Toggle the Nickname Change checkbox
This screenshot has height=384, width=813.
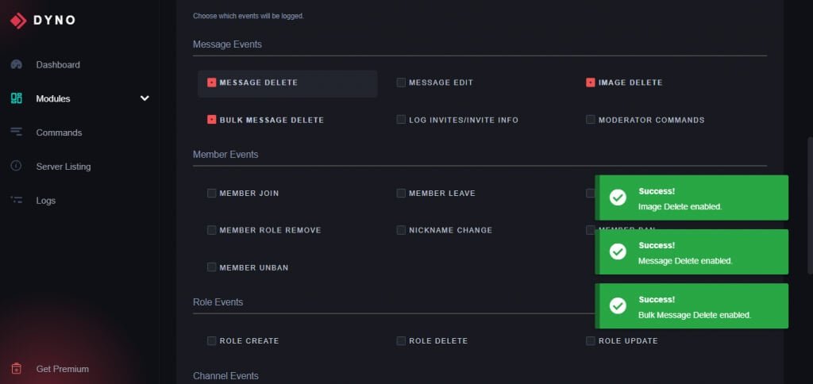[x=401, y=230]
